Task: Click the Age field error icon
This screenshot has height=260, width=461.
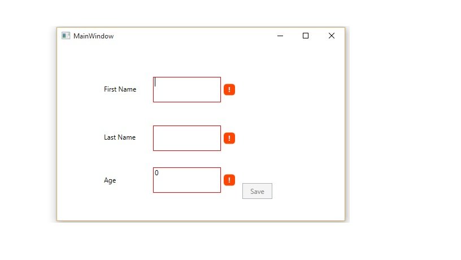Action: (229, 180)
